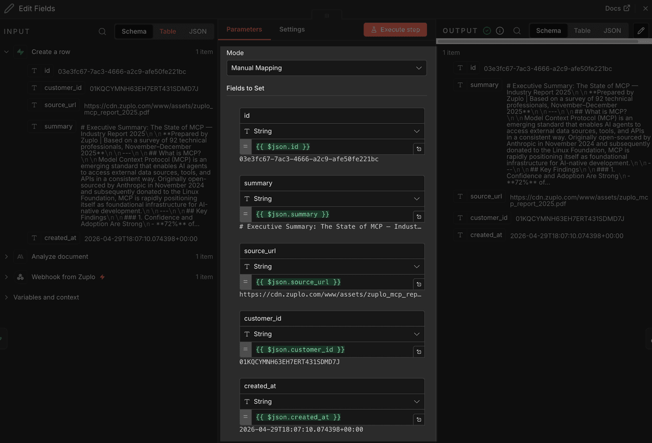Switch OUTPUT view to Table
Viewport: 652px width, 443px height.
(x=582, y=30)
